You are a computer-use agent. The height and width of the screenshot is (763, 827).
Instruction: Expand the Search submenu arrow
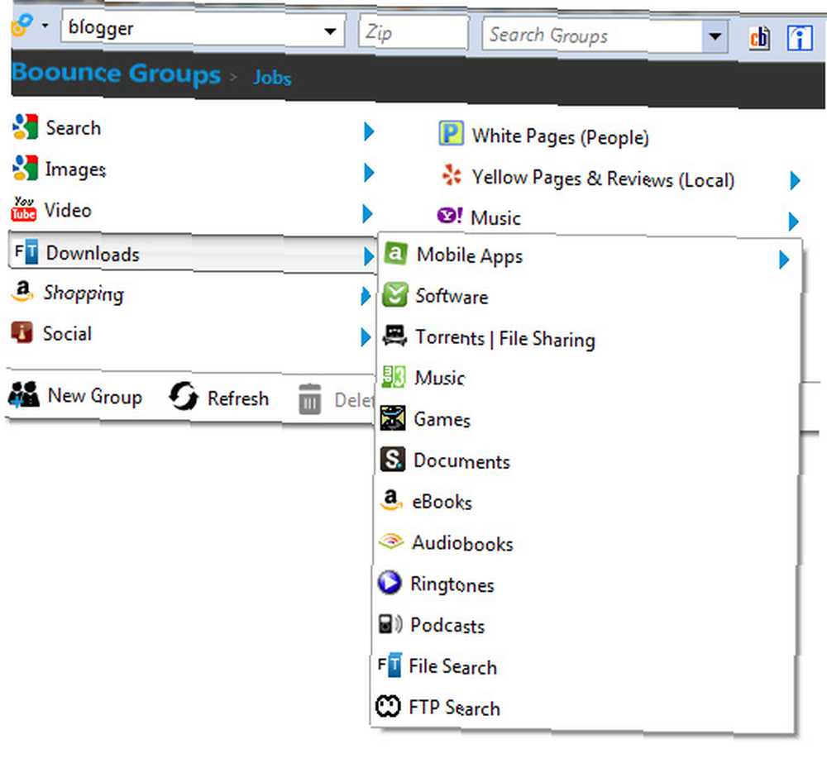[369, 131]
